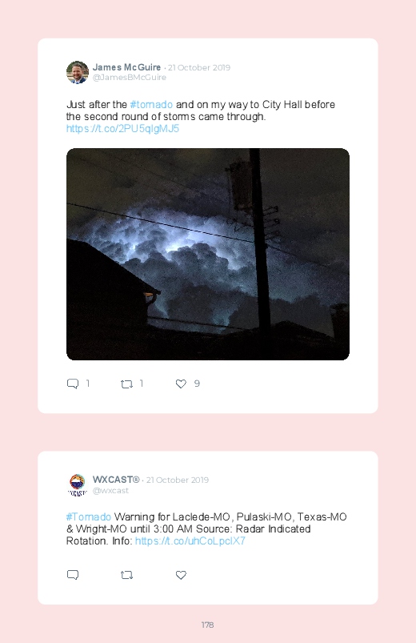Click the #tornado hashtag in James McGuire's tweet
This screenshot has width=416, height=643.
(x=151, y=105)
